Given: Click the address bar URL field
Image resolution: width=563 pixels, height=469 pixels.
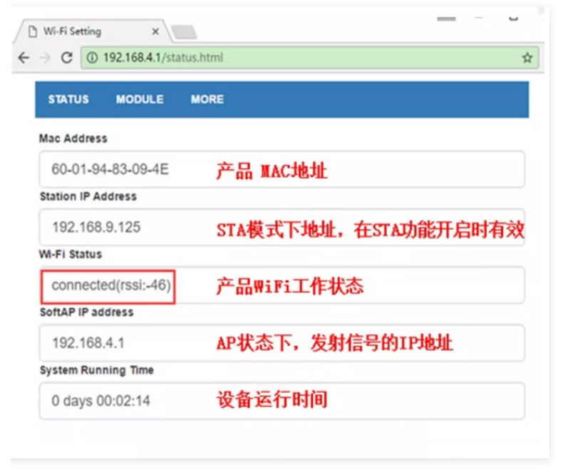Looking at the screenshot, I should (309, 58).
